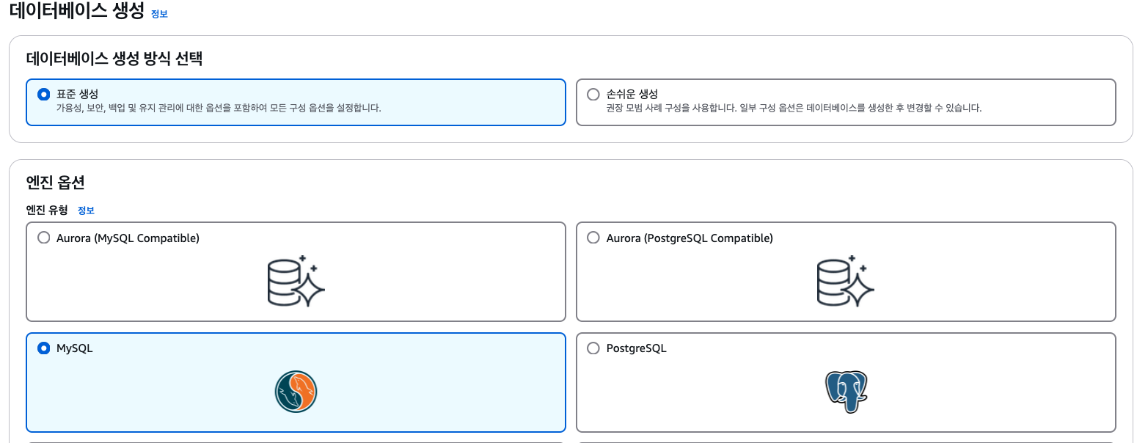Open 정보 link next to 엔진 유형
This screenshot has width=1137, height=443.
(86, 210)
